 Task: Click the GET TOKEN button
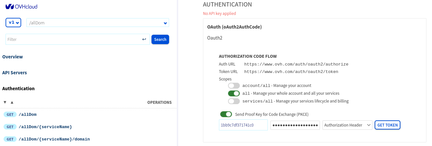coord(387,125)
